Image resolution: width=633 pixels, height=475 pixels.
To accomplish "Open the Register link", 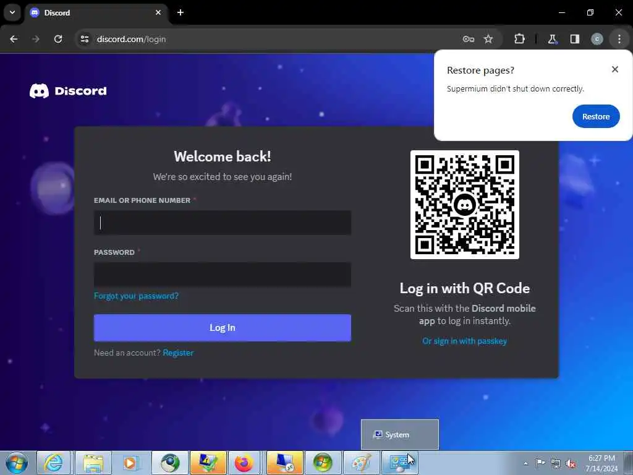I will [178, 353].
